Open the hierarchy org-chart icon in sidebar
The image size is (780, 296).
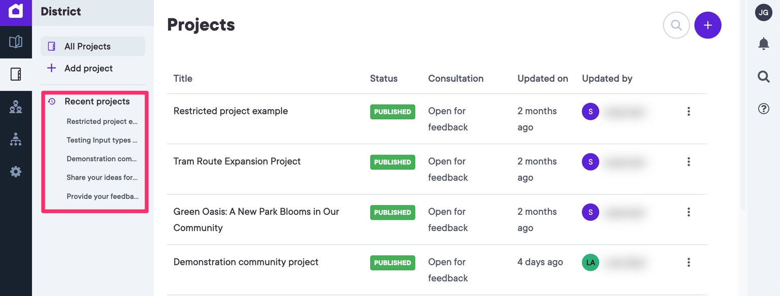pyautogui.click(x=16, y=139)
